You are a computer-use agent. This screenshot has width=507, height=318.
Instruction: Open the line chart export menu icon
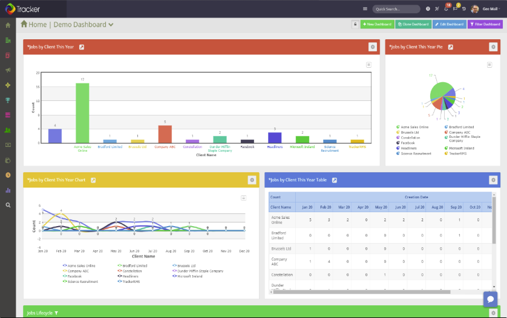(x=243, y=198)
